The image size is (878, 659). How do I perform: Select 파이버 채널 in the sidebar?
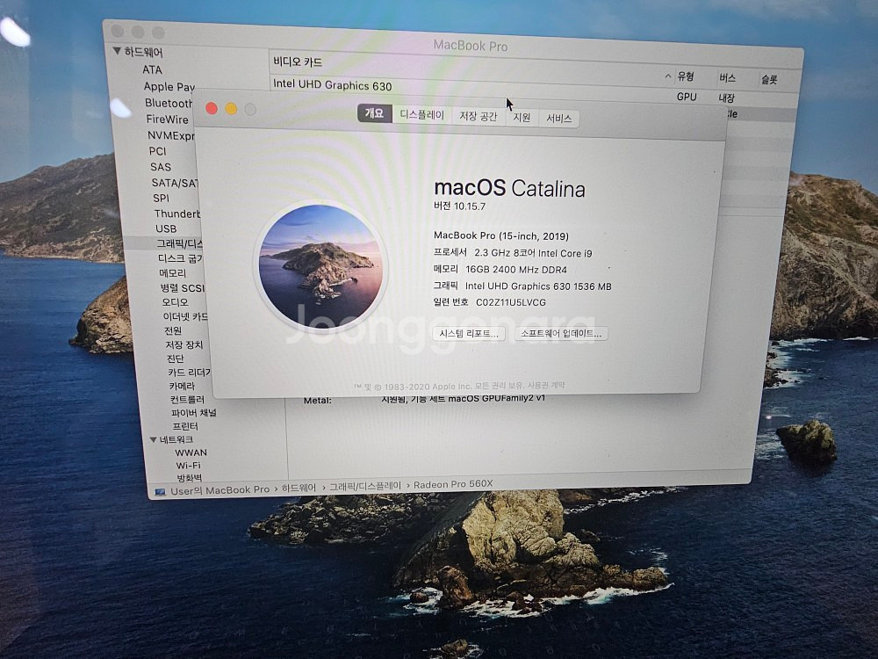[194, 413]
